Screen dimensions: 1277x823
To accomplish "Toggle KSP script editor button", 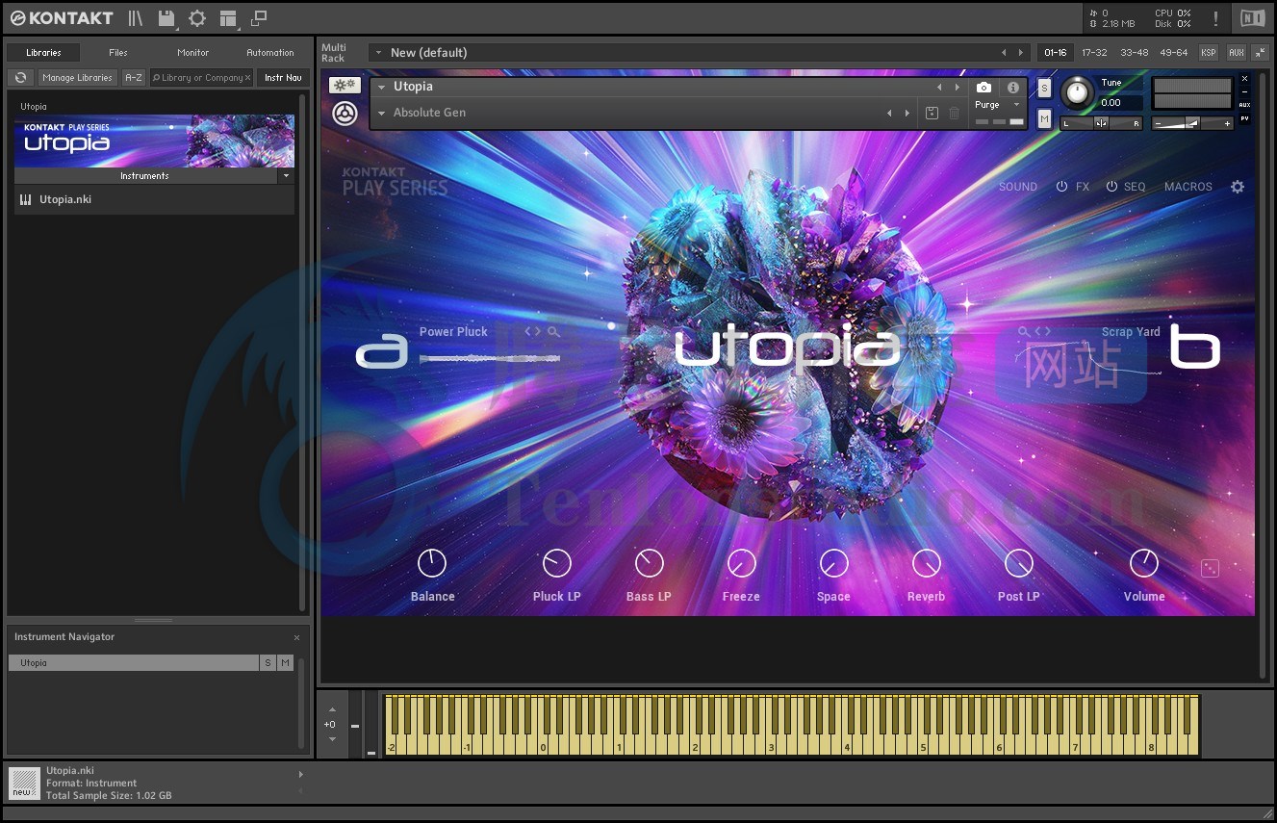I will pos(1208,53).
